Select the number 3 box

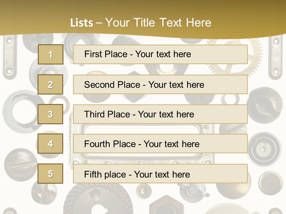click(50, 114)
